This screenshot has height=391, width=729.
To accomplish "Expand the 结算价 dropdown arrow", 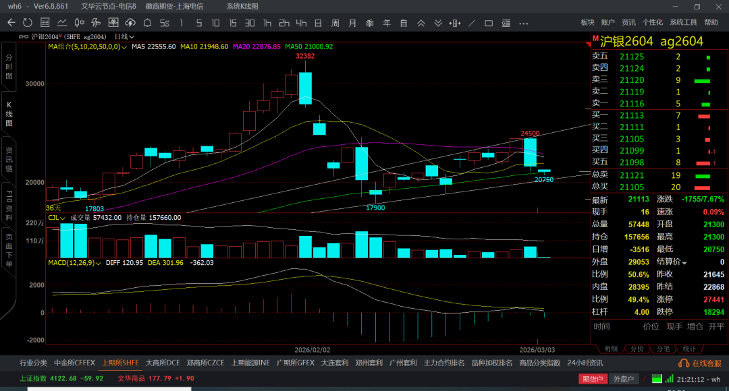I will (684, 262).
